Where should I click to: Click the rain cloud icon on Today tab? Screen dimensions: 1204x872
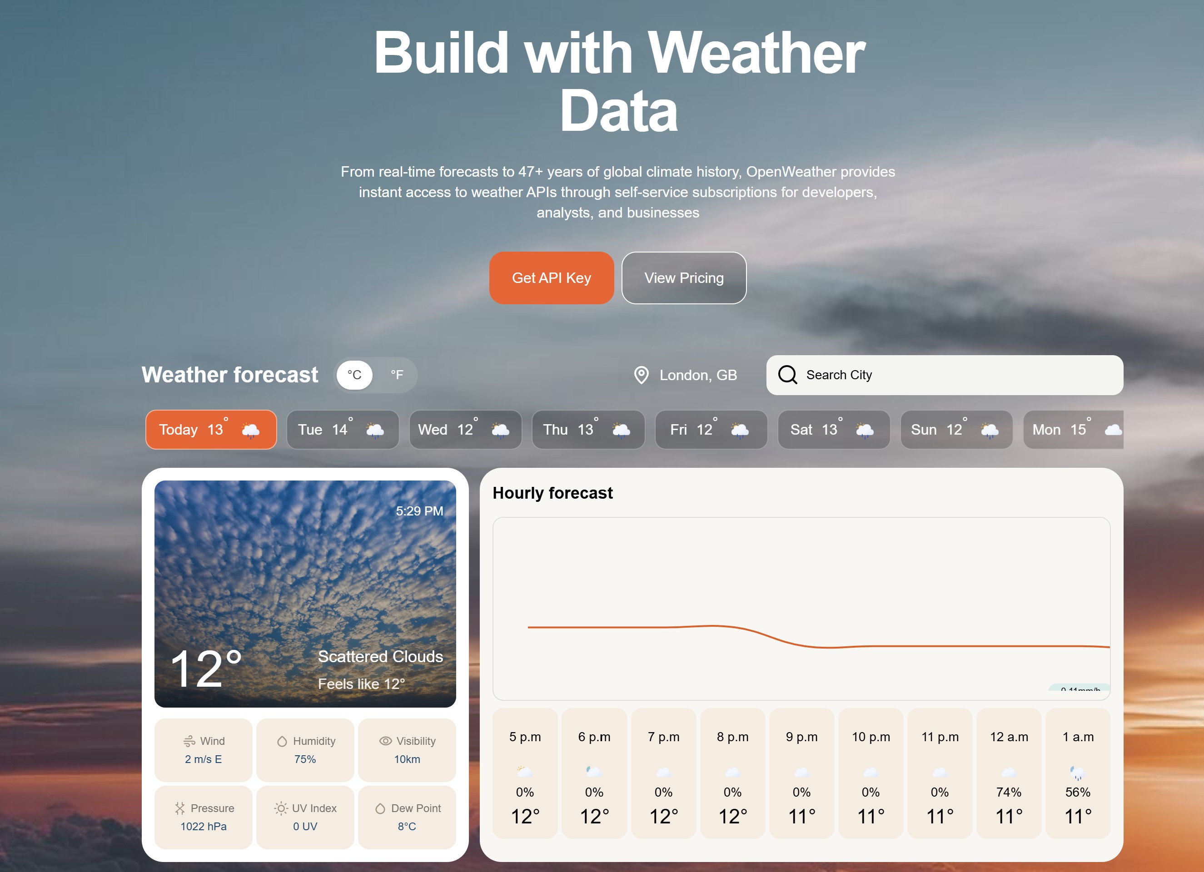tap(250, 430)
